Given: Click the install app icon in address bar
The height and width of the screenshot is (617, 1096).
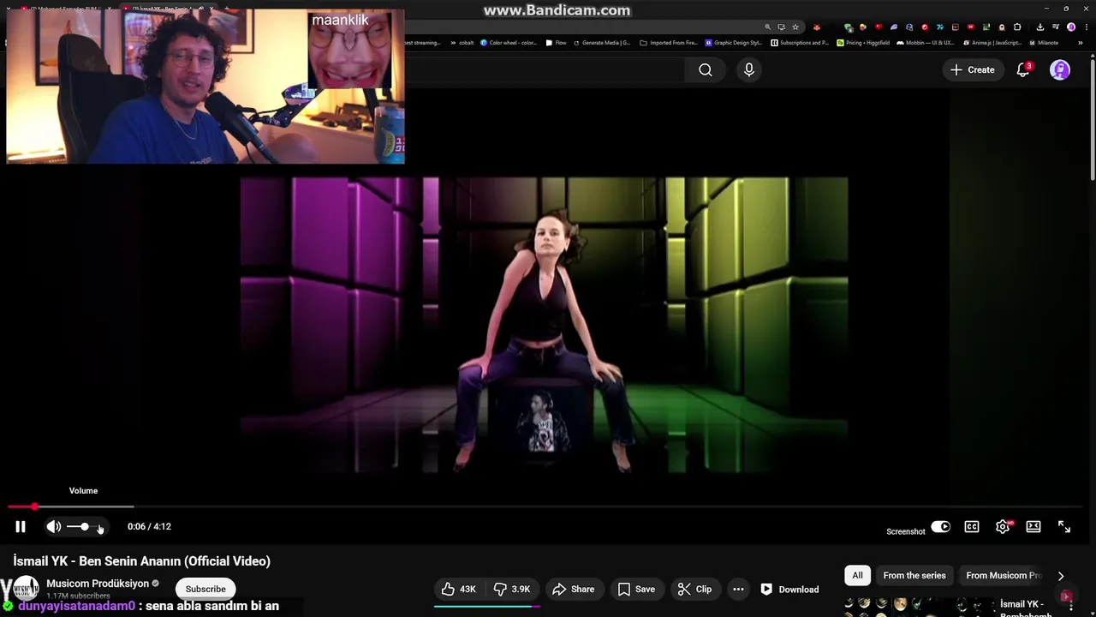Looking at the screenshot, I should pyautogui.click(x=782, y=27).
